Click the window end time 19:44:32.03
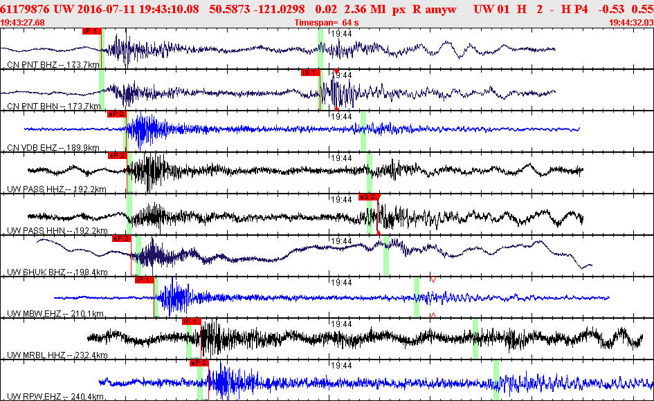Viewport: 654px width, 401px height. point(631,23)
